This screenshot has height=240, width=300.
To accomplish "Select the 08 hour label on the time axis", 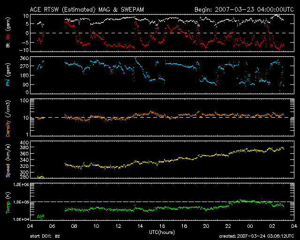I will [74, 226].
